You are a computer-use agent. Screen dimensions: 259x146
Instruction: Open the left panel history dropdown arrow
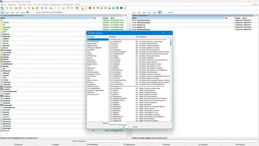(x=126, y=15)
